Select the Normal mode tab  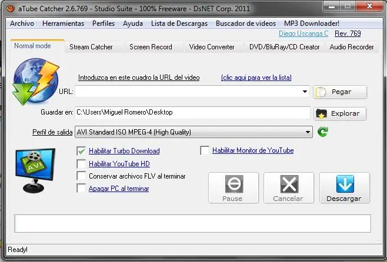[37, 46]
